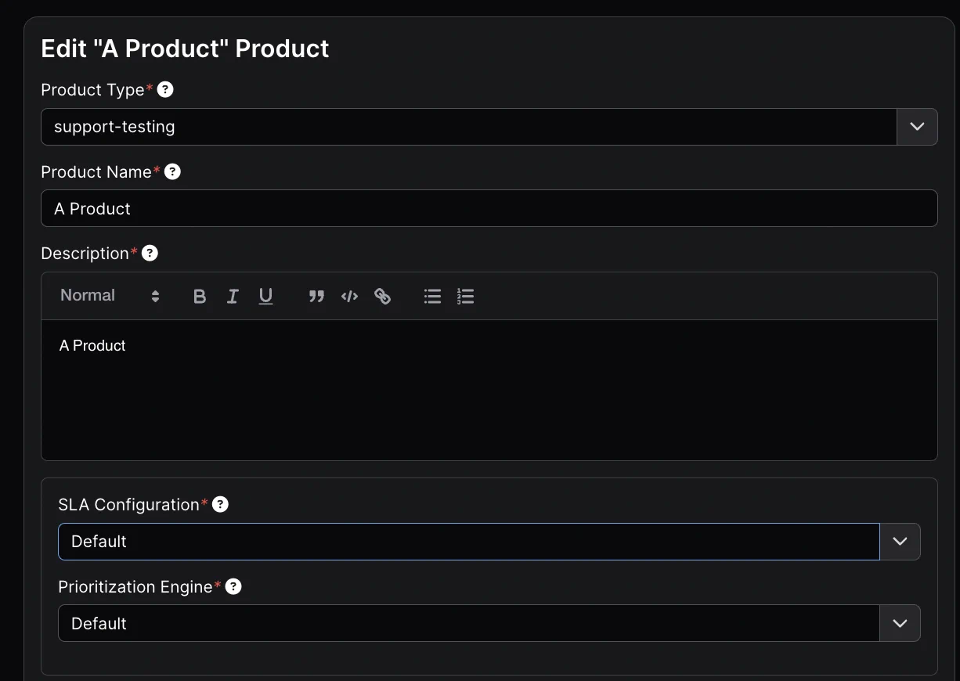The width and height of the screenshot is (960, 681).
Task: Toggle italic formatting in description editor
Action: [233, 296]
